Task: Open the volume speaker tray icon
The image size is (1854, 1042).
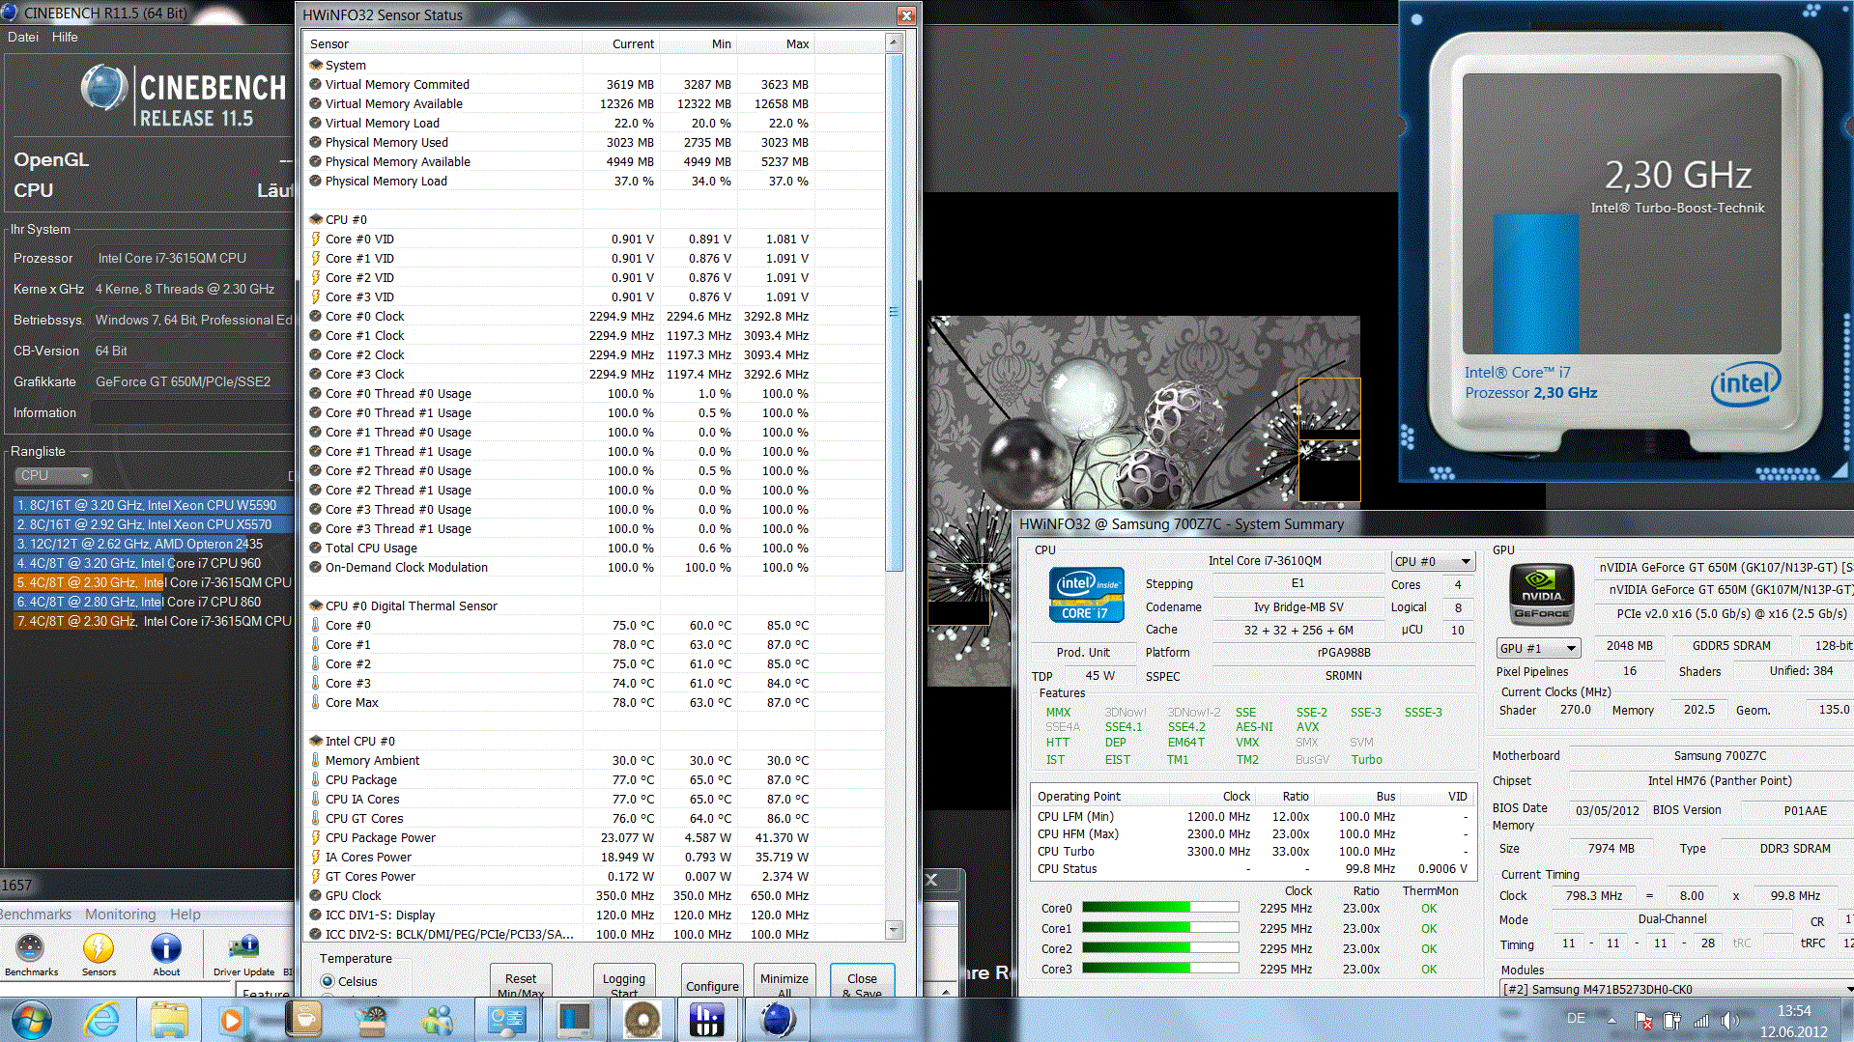Action: 1729,1020
